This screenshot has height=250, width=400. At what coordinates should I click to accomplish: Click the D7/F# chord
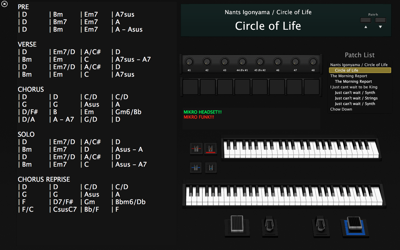point(63,202)
